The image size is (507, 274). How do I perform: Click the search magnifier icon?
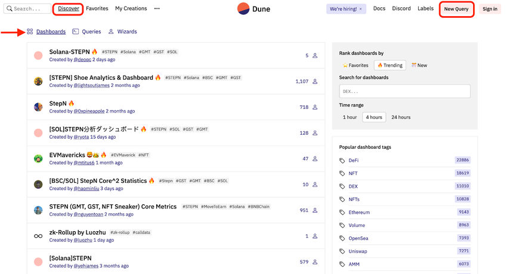click(x=9, y=9)
